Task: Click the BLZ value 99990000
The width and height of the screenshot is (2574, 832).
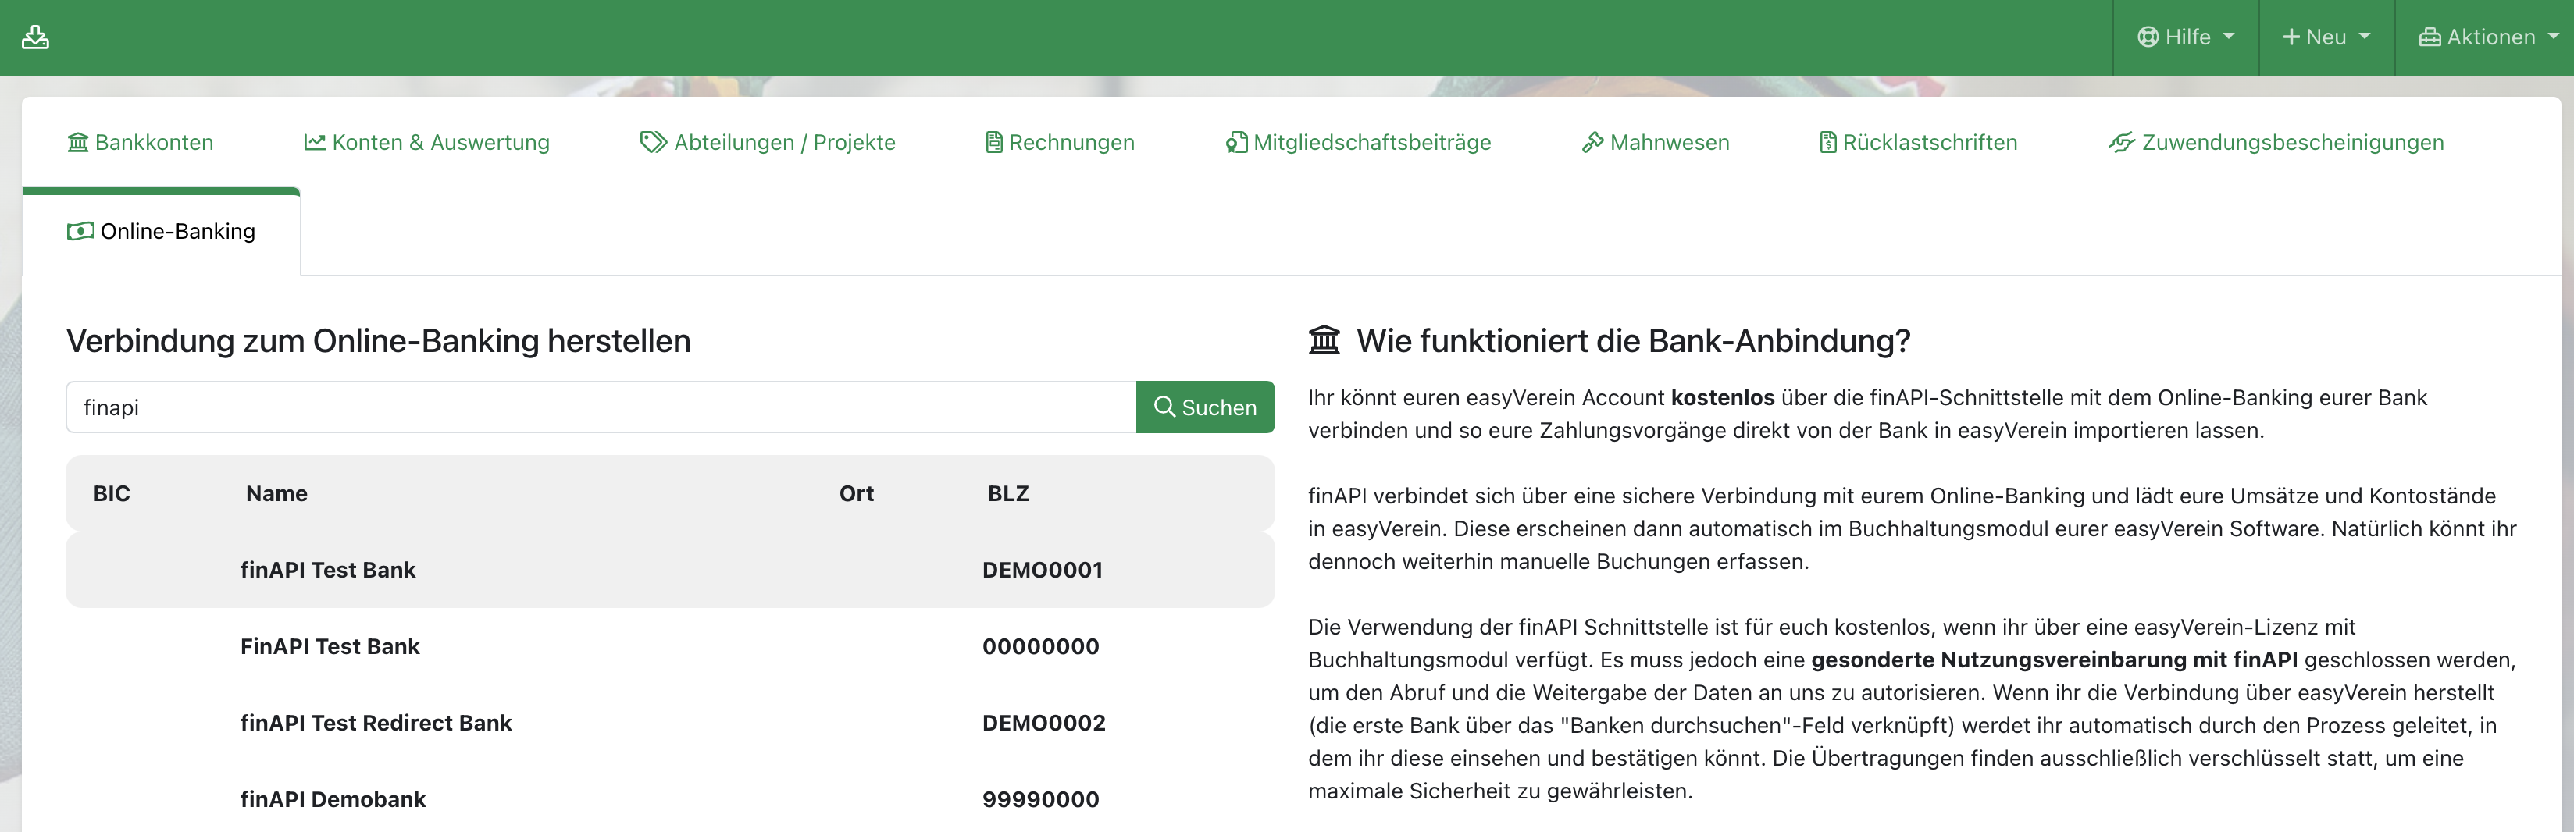Action: [x=1040, y=799]
